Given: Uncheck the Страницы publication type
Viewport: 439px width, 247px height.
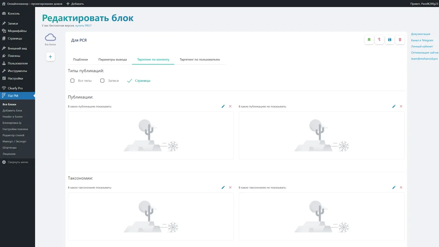Looking at the screenshot, I should pyautogui.click(x=130, y=81).
